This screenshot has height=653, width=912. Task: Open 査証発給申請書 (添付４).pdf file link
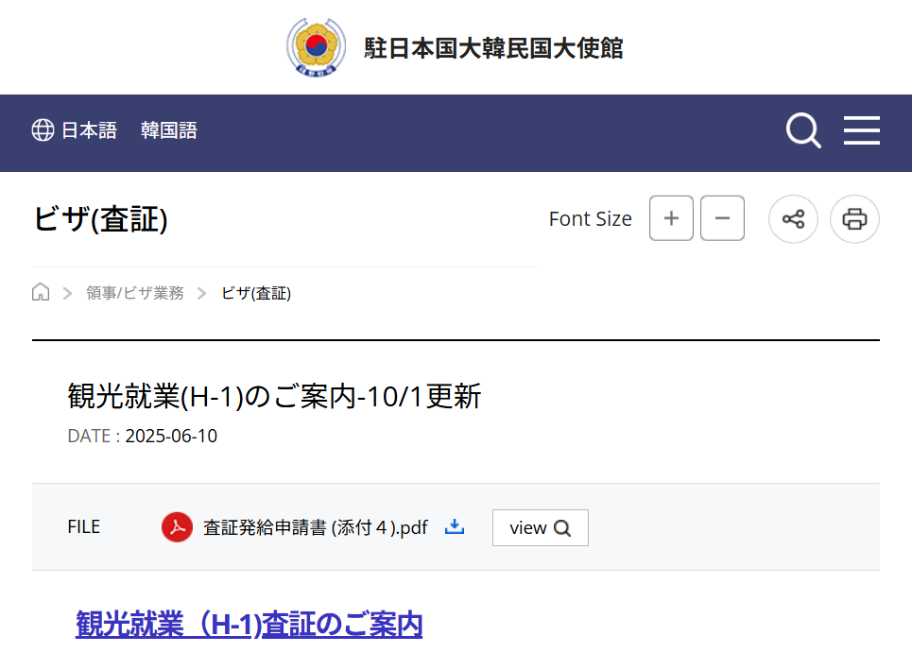tap(315, 527)
